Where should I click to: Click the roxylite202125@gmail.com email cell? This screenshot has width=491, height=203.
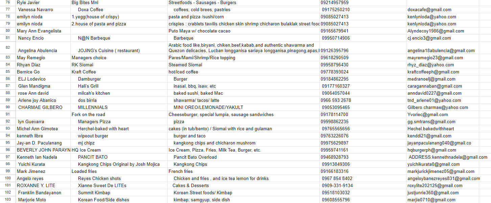click(435, 185)
